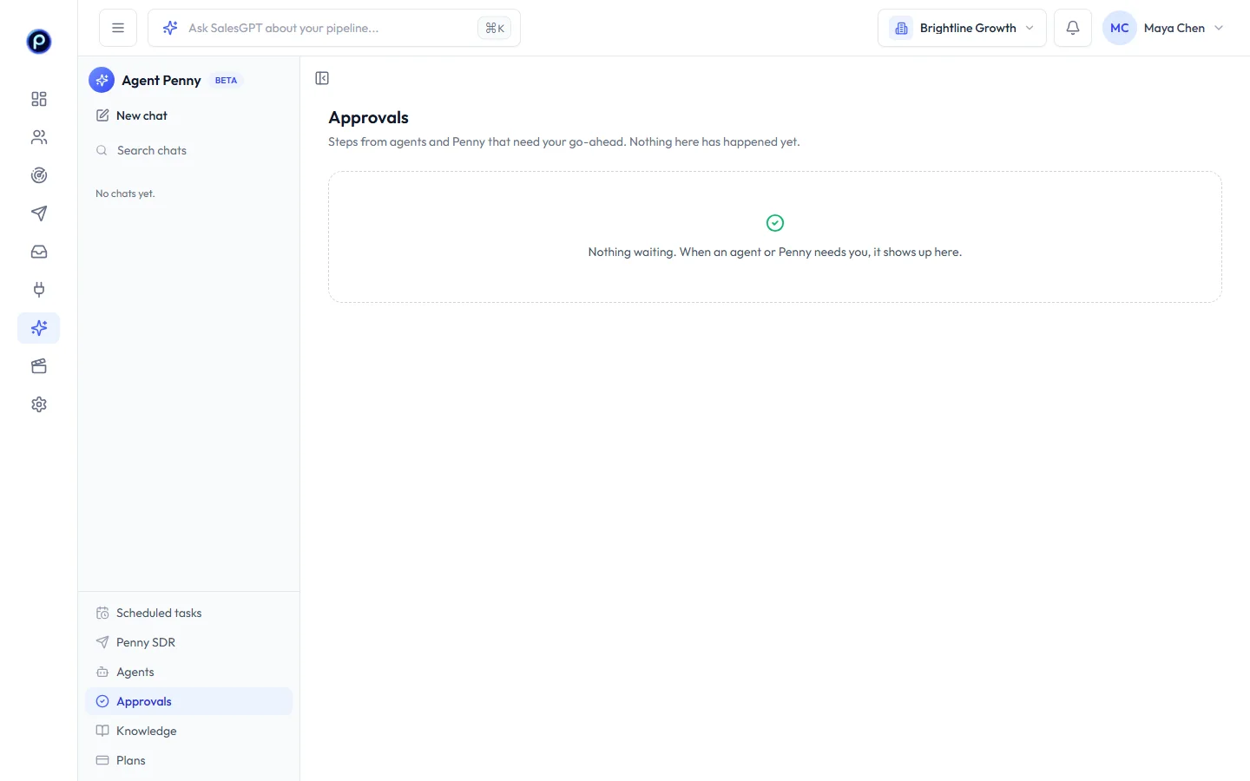
Task: Click the Agent Penny avatar icon
Action: [102, 80]
